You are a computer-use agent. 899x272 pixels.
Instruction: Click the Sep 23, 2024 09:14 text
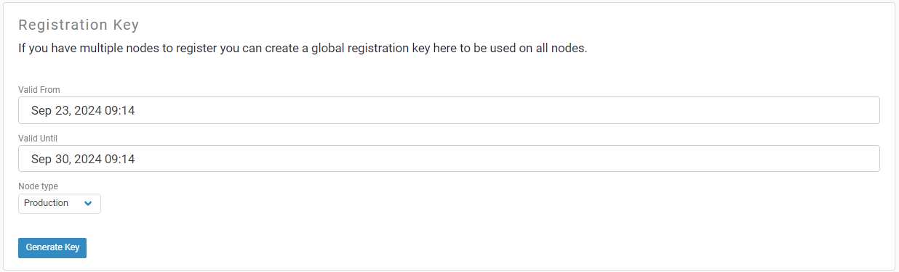(83, 111)
